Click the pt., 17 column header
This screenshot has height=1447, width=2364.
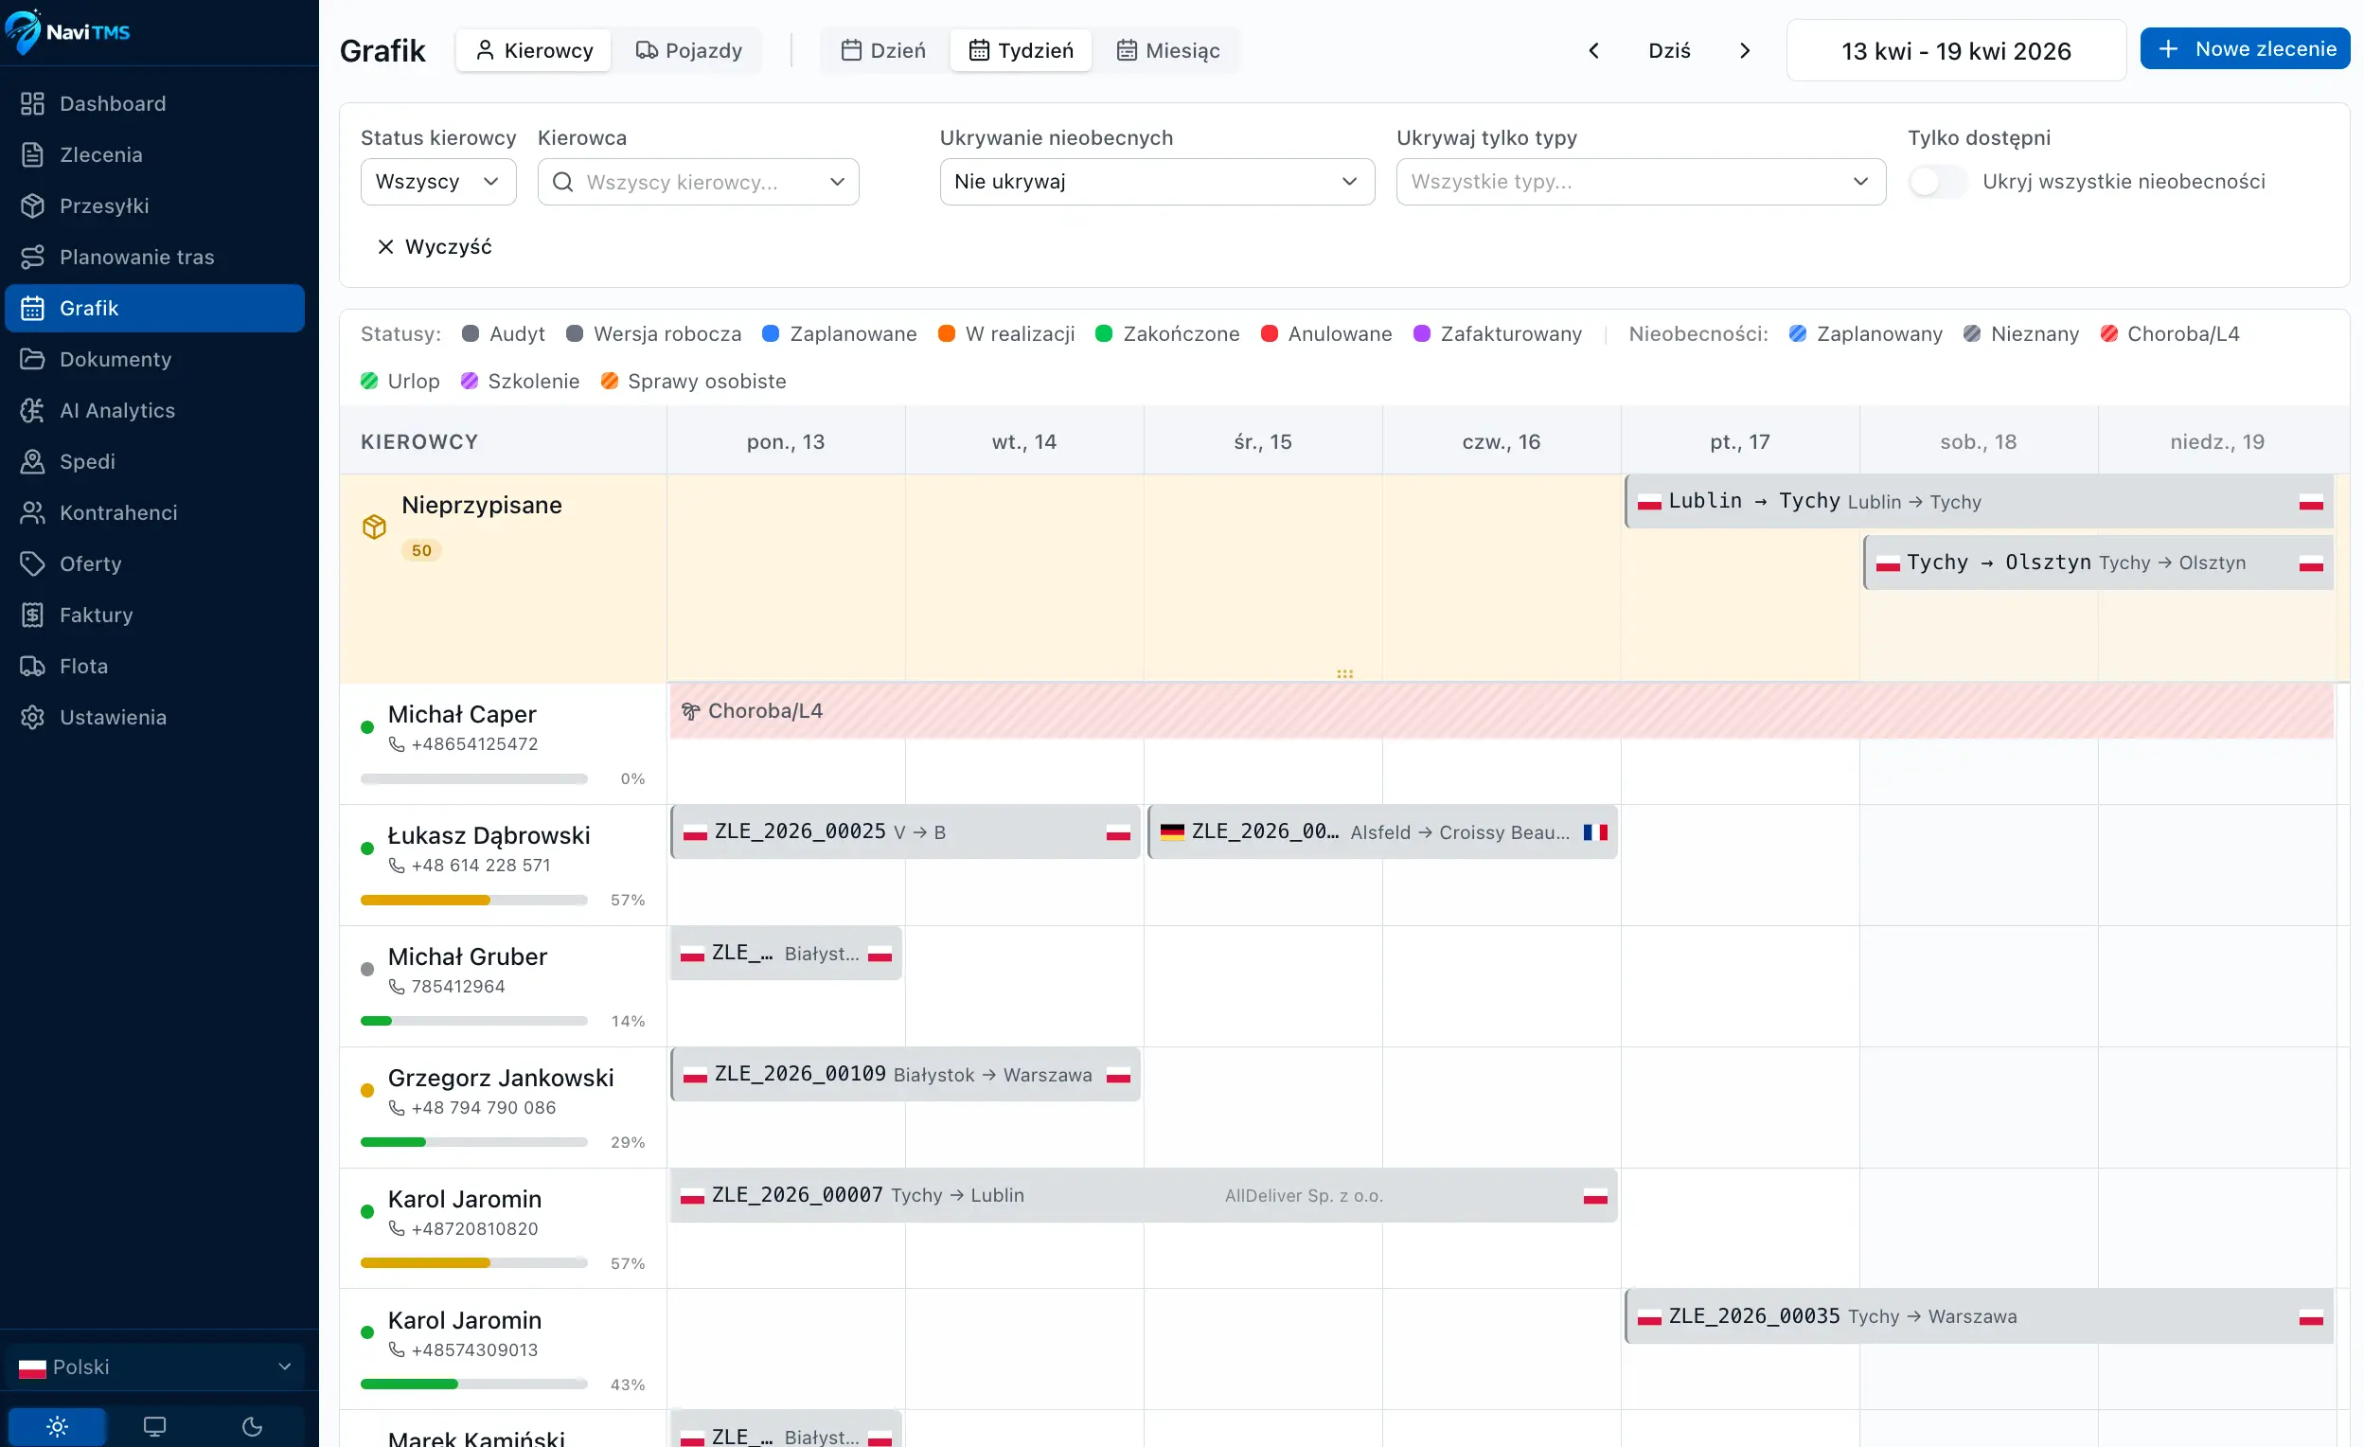[1740, 441]
